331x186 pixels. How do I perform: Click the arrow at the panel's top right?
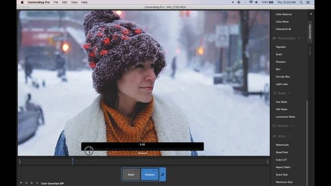point(311,14)
